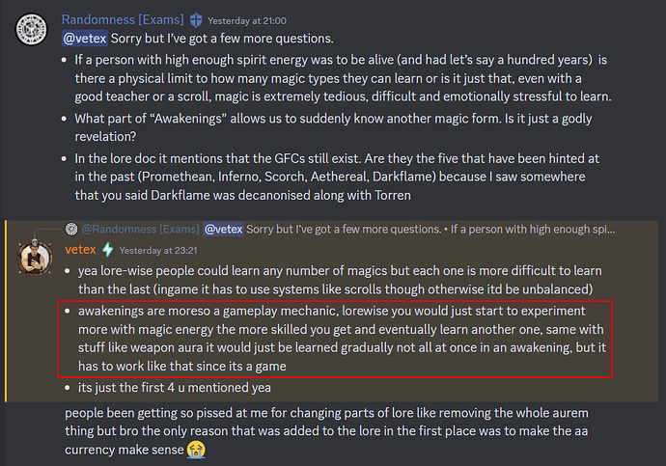Open vetex username above his reply
The height and width of the screenshot is (466, 666).
[81, 249]
